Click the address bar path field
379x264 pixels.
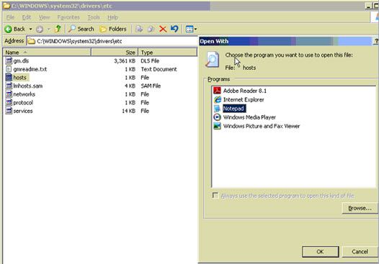pyautogui.click(x=112, y=41)
